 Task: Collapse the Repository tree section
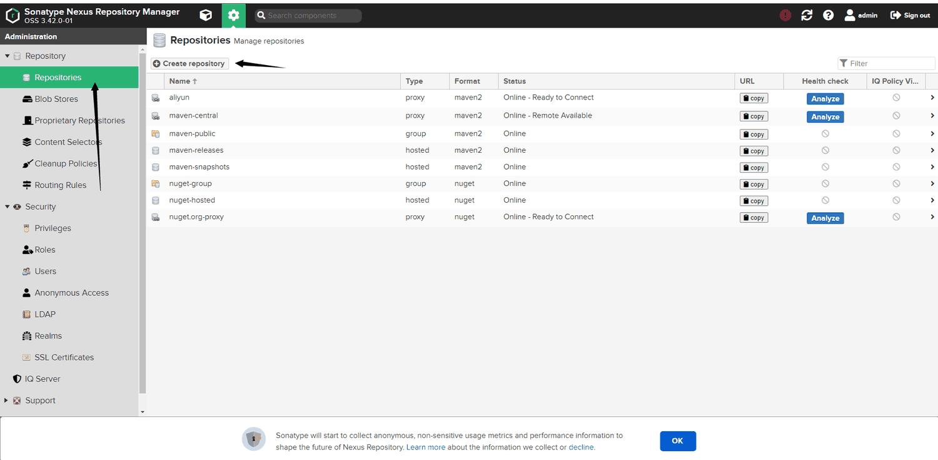click(8, 56)
